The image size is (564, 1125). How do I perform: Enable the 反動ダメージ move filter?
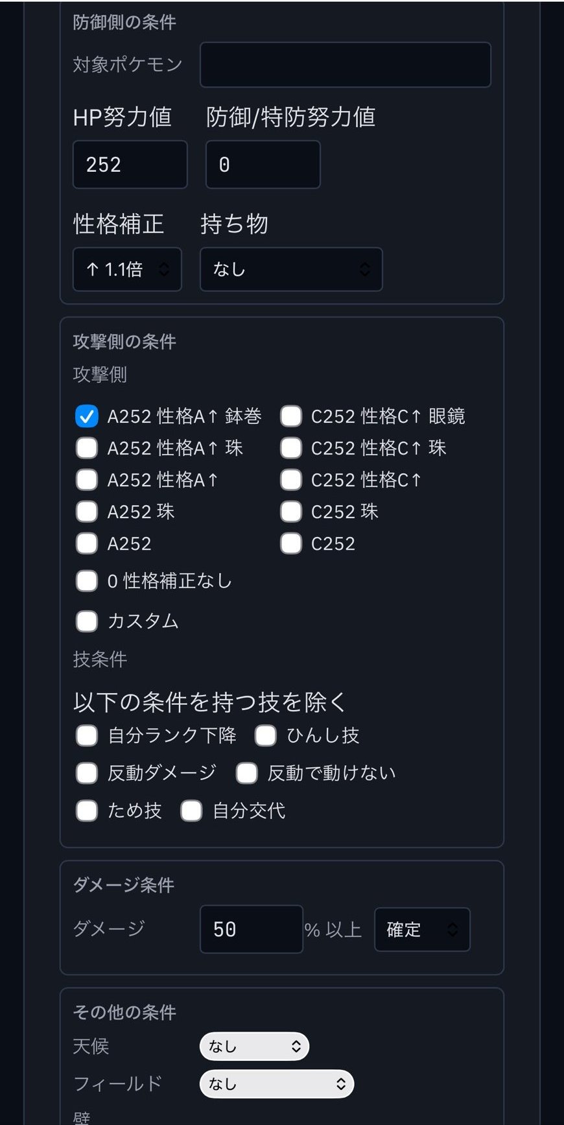pyautogui.click(x=86, y=773)
